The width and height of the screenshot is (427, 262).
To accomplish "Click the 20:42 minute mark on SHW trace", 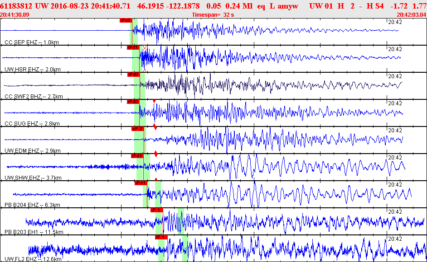I will coord(395,158).
